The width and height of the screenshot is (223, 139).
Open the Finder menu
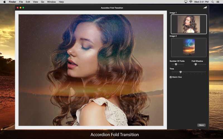[x=13, y=2]
